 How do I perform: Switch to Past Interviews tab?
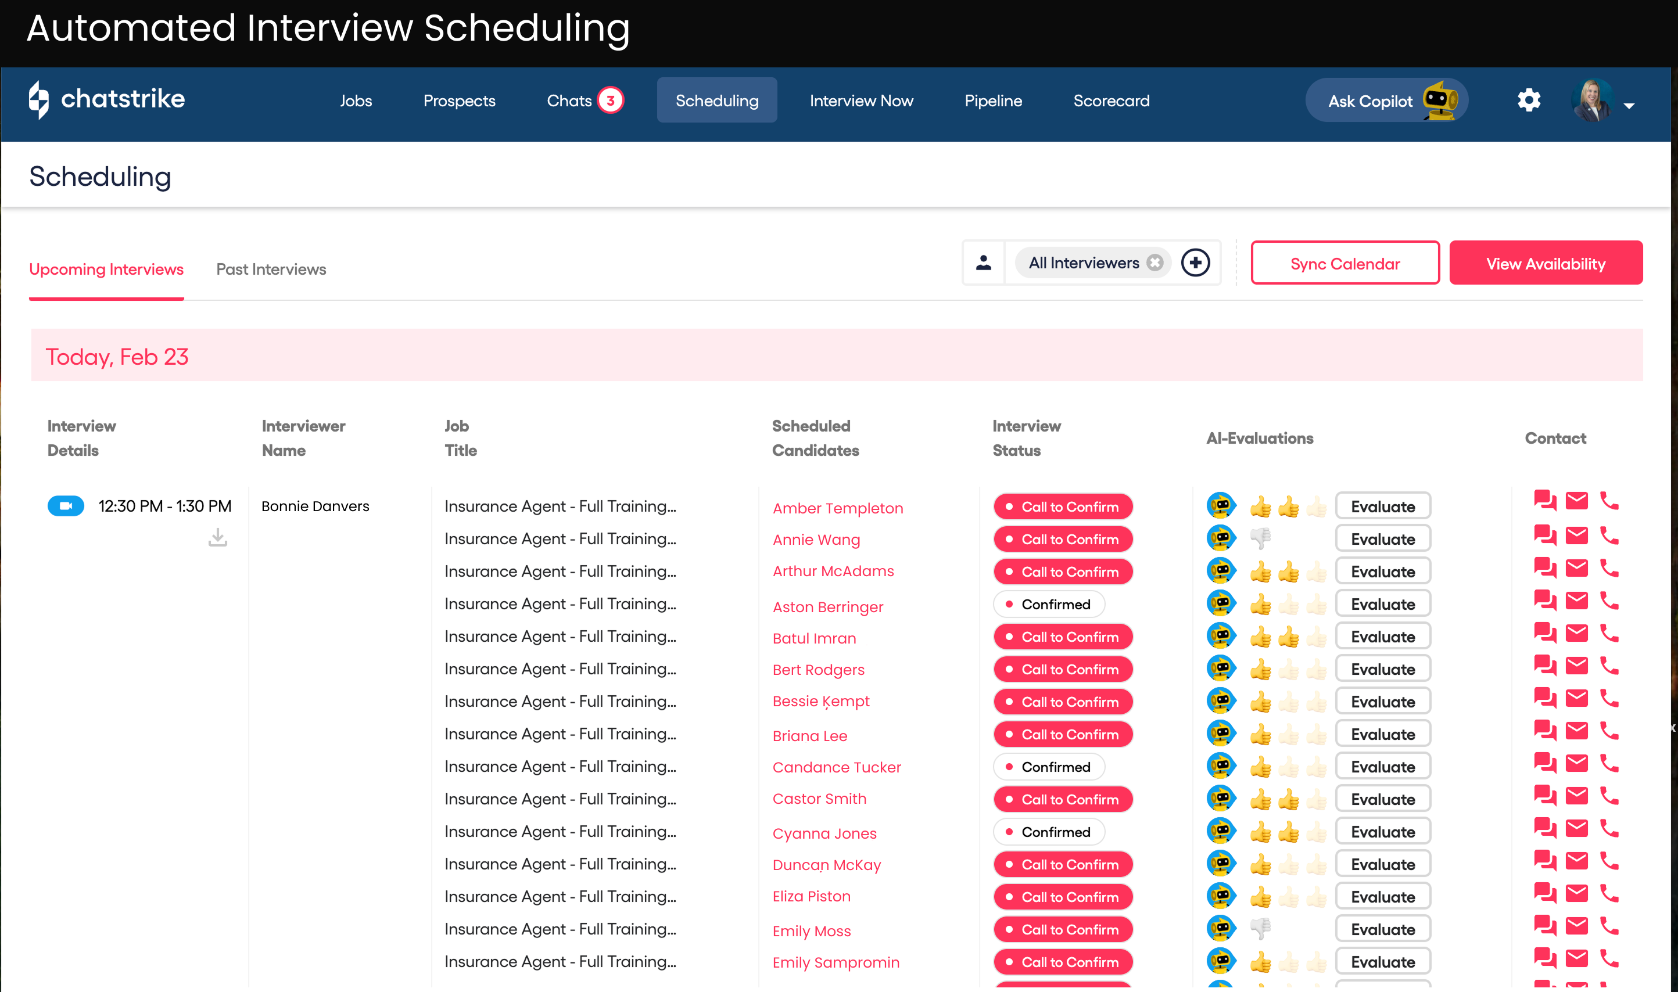pyautogui.click(x=271, y=269)
